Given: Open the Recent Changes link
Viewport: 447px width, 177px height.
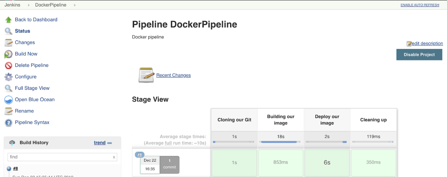Looking at the screenshot, I should (173, 75).
